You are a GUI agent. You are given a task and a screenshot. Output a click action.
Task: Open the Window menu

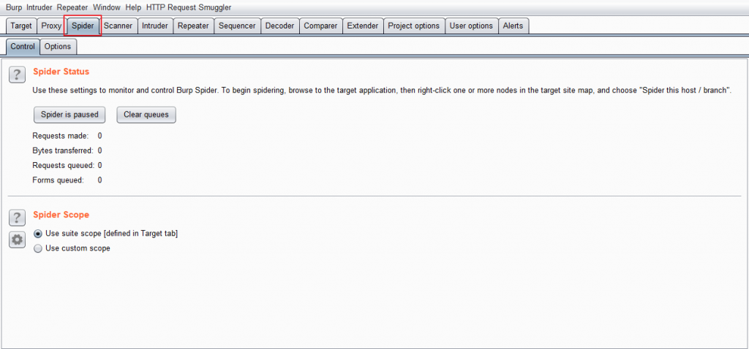click(107, 7)
